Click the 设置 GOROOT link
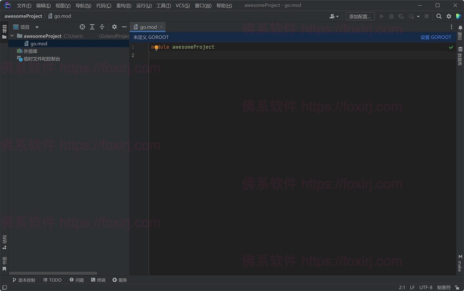Viewport: 464px width, 291px height. tap(436, 37)
